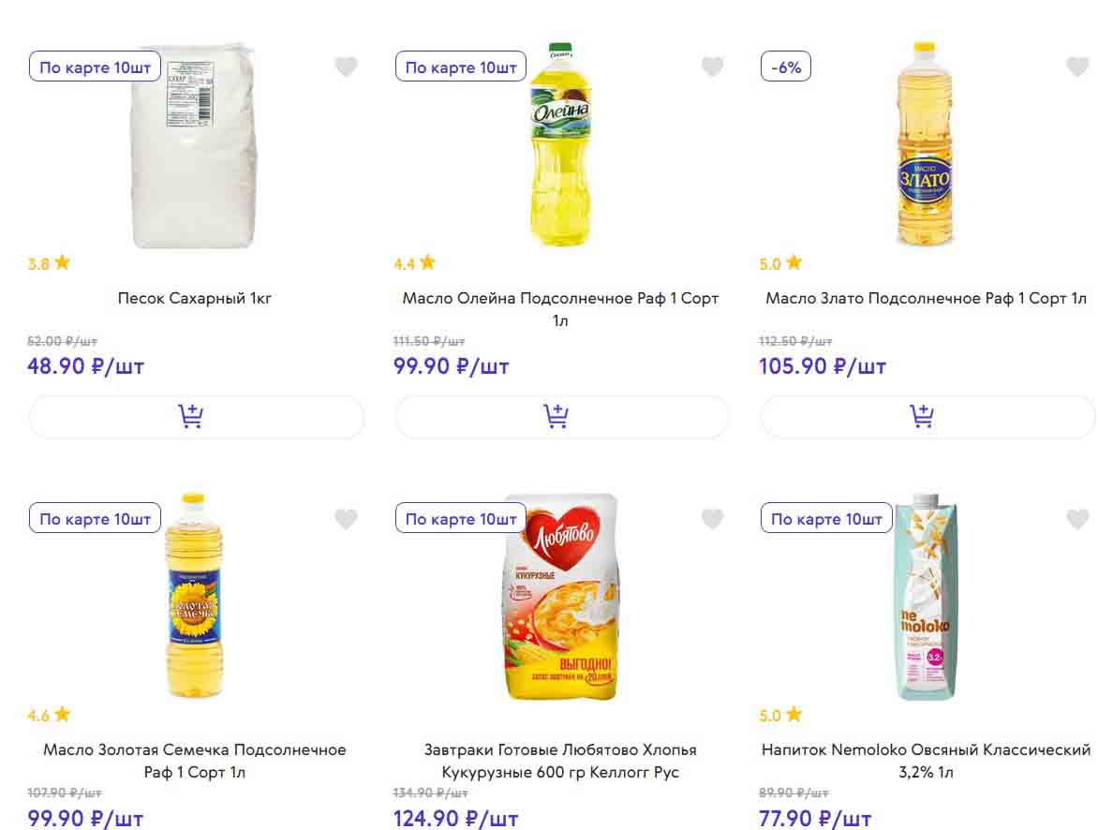Click the sugar bag product image
The height and width of the screenshot is (830, 1098).
(195, 145)
